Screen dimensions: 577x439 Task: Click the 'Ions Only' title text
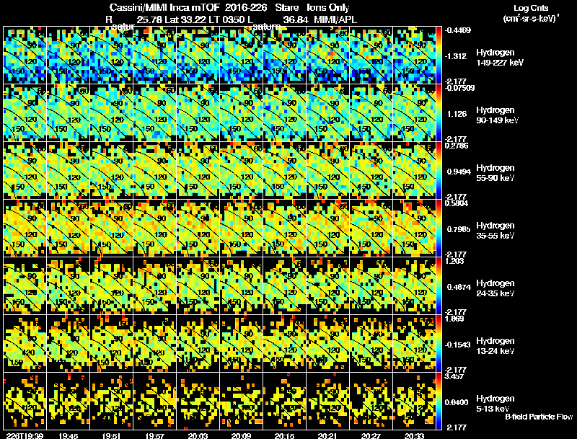coord(328,8)
